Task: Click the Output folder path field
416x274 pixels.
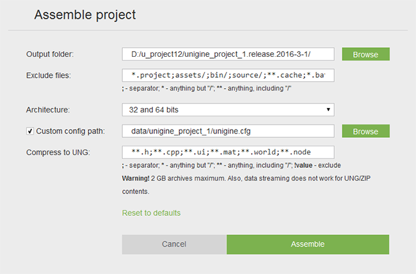Action: [228, 54]
